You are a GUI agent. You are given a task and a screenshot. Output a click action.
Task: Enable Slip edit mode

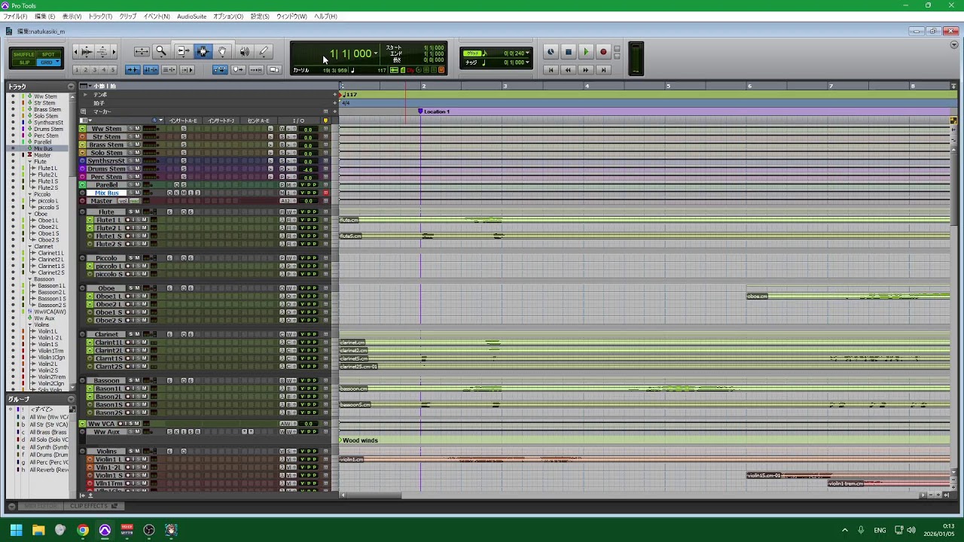(24, 62)
